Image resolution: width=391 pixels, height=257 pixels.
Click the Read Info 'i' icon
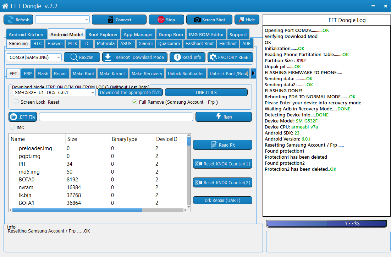pos(177,57)
